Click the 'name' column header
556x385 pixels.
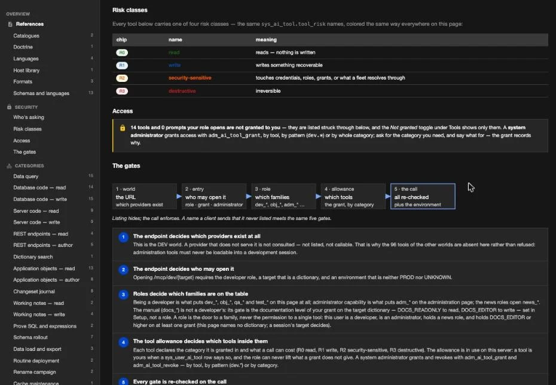(x=175, y=39)
